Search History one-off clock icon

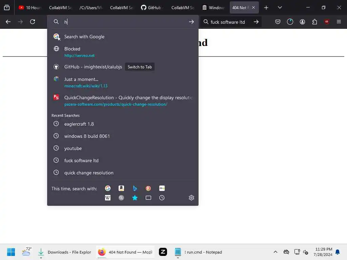pyautogui.click(x=162, y=198)
